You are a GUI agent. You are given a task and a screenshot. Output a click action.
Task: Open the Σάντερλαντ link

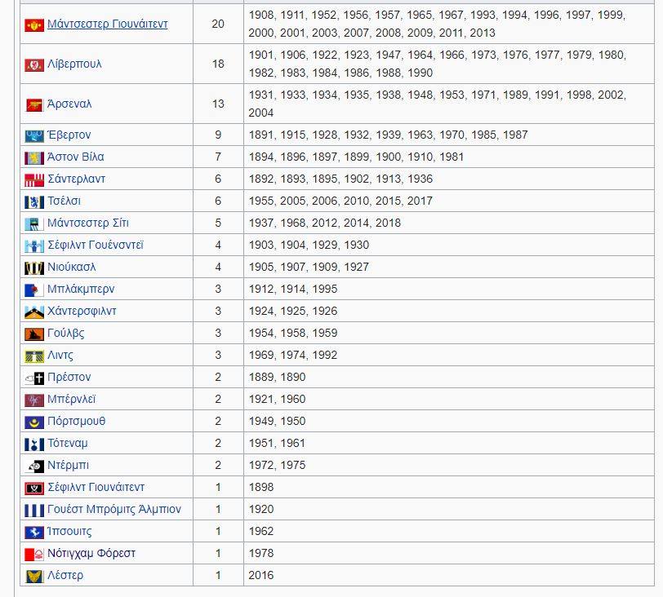click(76, 179)
